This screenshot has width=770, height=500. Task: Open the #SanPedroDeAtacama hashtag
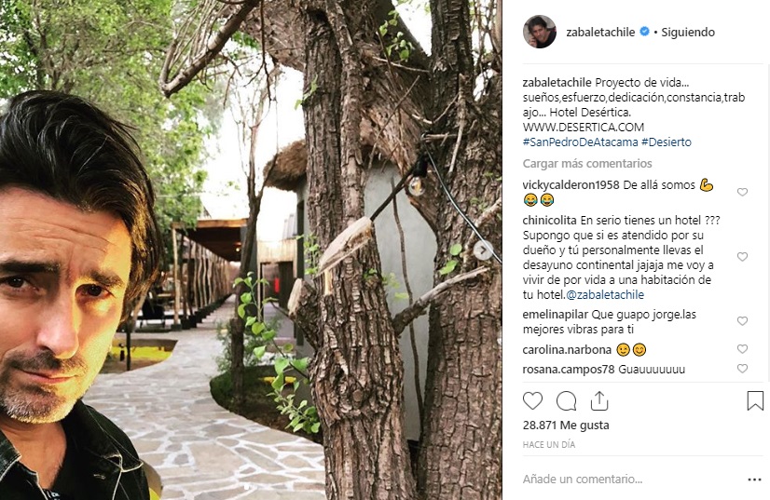point(580,142)
